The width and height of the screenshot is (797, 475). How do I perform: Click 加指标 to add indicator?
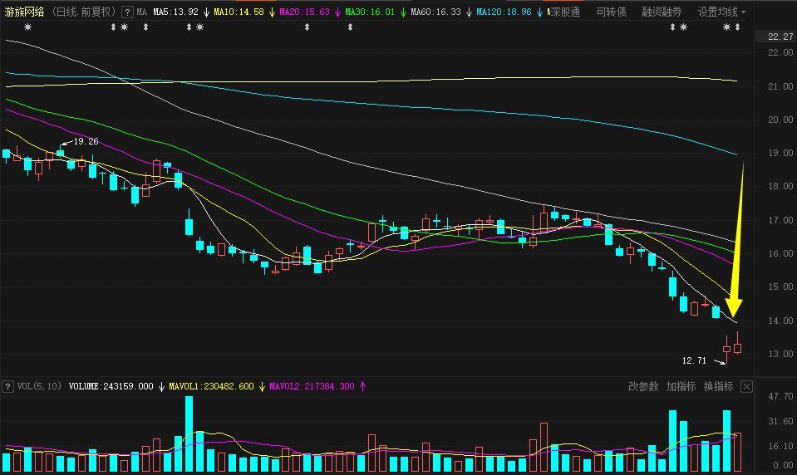click(x=681, y=387)
